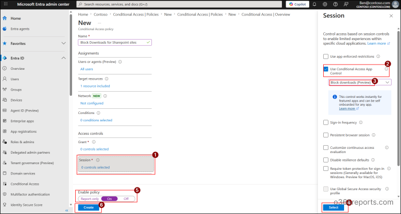Set Enable policy to Off

[x=126, y=199]
